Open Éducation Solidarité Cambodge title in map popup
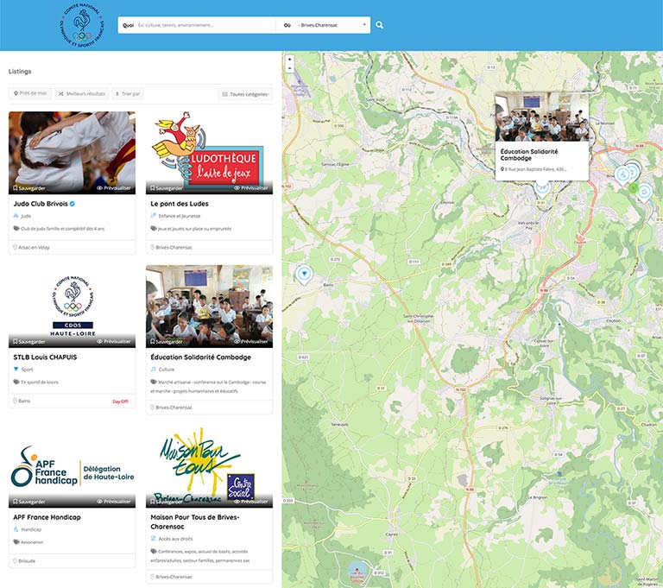Image resolution: width=663 pixels, height=588 pixels. click(x=529, y=155)
